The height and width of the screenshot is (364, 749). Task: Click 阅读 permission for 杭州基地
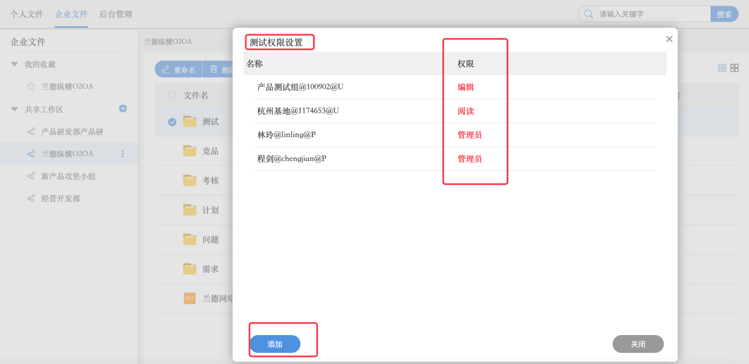[x=466, y=111]
